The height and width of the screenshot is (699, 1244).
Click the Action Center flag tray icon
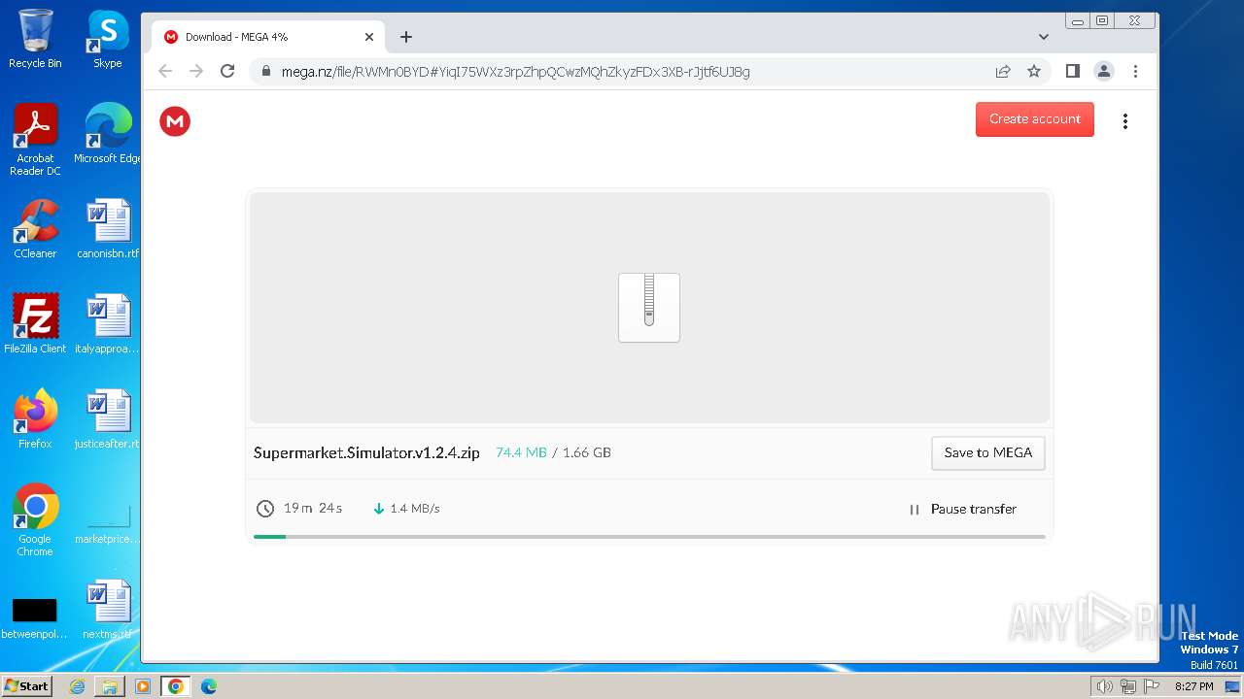point(1152,686)
